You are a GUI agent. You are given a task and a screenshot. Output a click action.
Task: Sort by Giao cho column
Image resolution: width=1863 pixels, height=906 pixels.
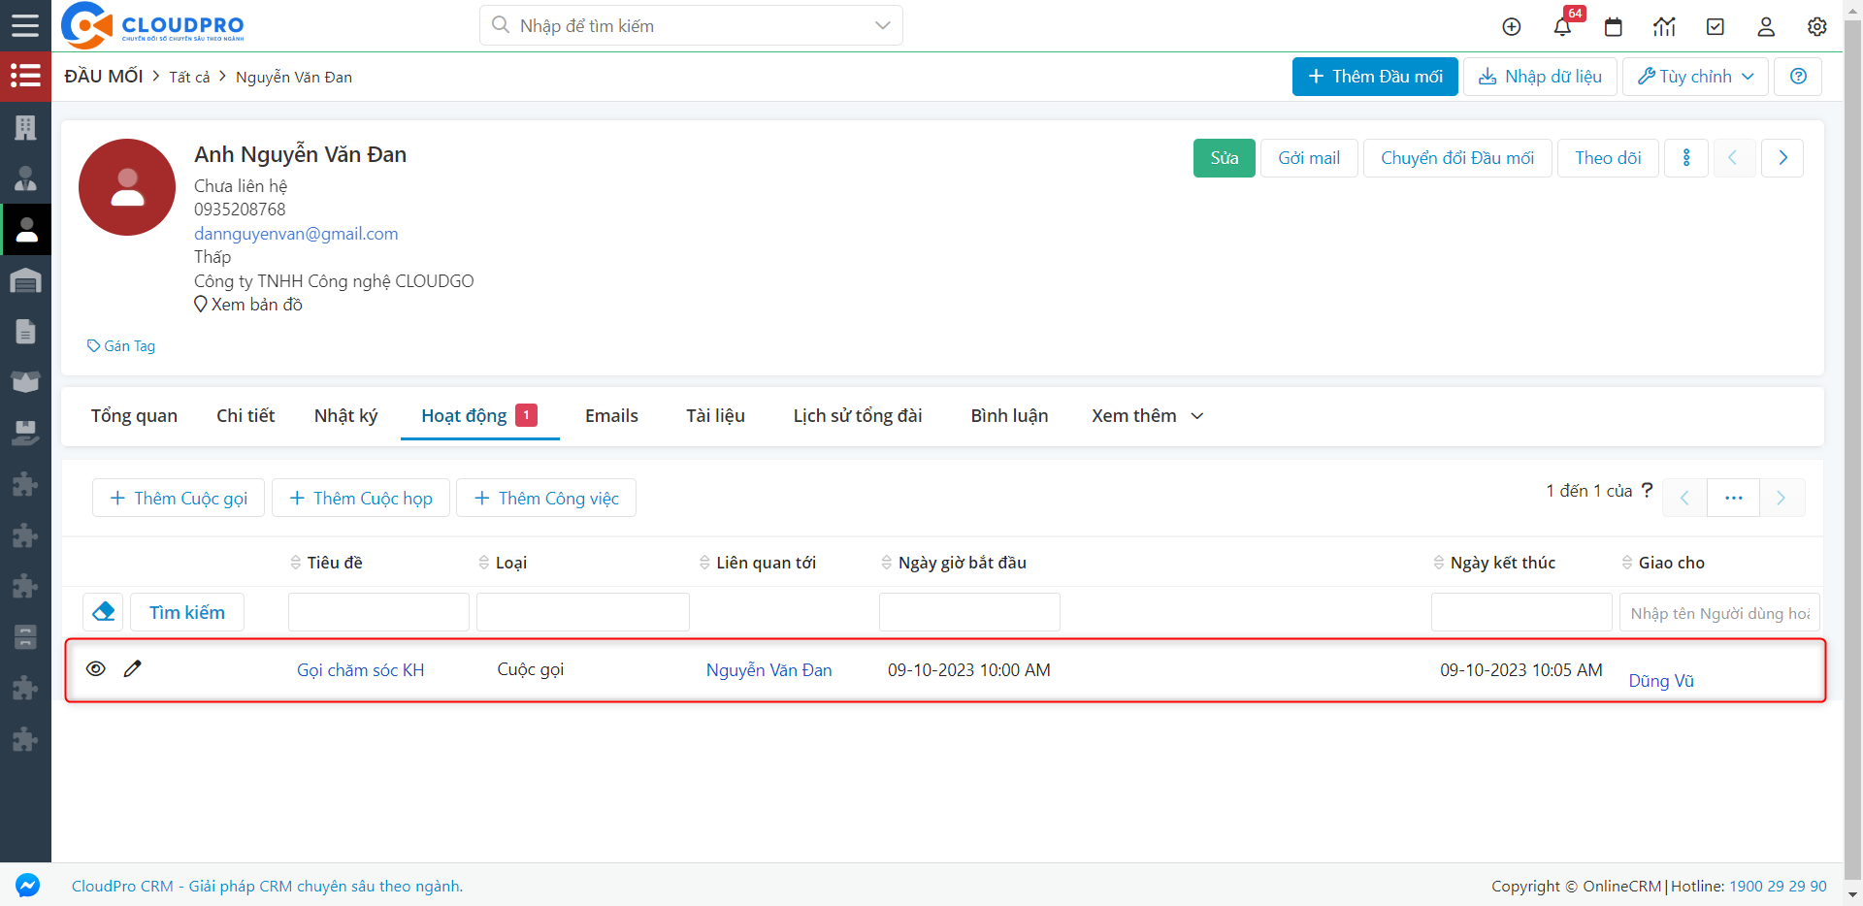1663,563
